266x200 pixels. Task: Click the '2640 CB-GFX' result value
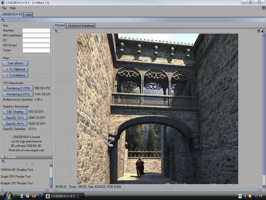pyautogui.click(x=37, y=118)
